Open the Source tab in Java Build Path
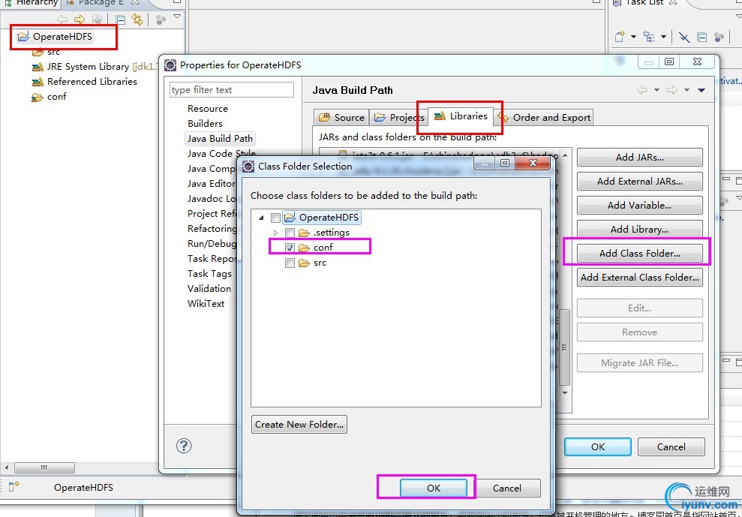The height and width of the screenshot is (517, 742). (341, 117)
